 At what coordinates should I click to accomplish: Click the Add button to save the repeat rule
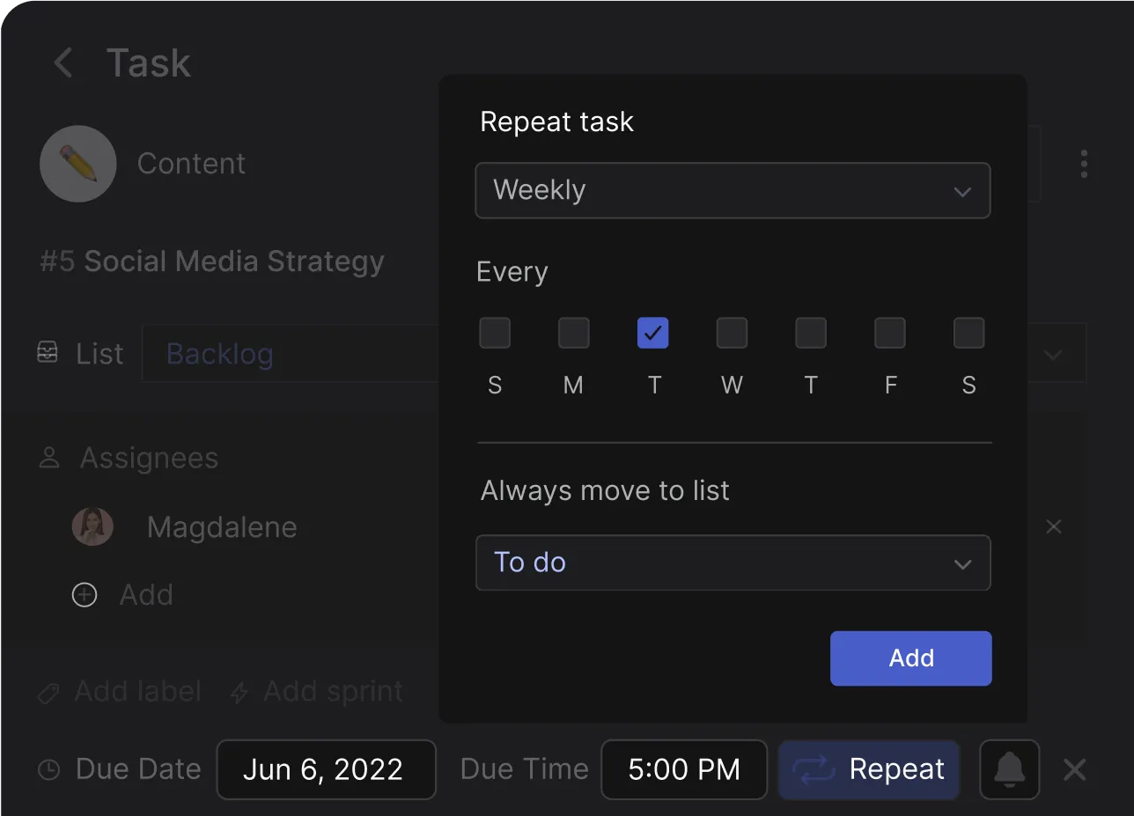(x=910, y=658)
